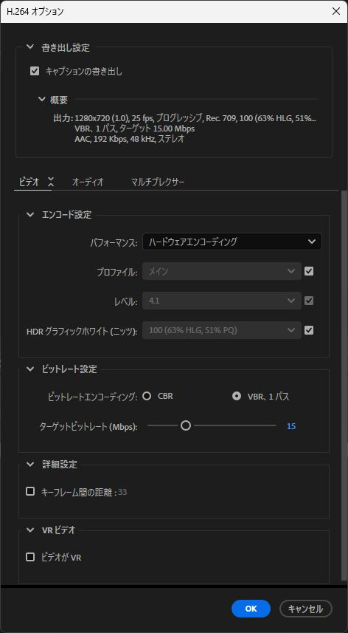This screenshot has width=348, height=633.
Task: Toggle the checkbox next to レベル
Action: click(x=309, y=301)
